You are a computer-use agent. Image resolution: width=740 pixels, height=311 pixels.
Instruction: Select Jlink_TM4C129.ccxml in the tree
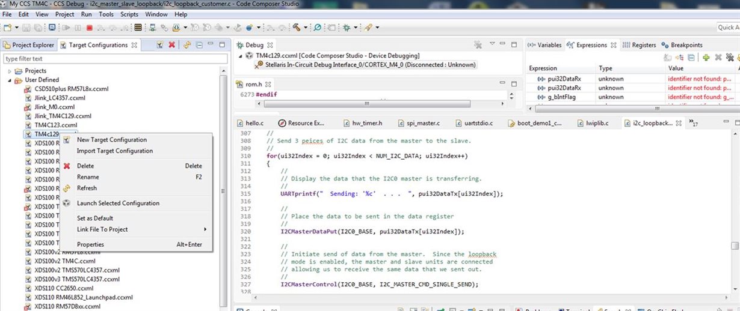(63, 116)
